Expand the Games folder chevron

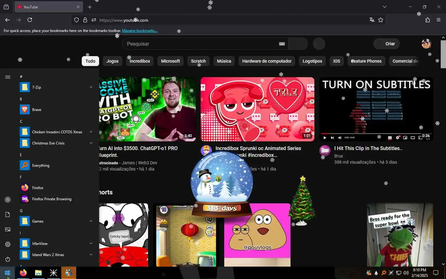point(91,221)
